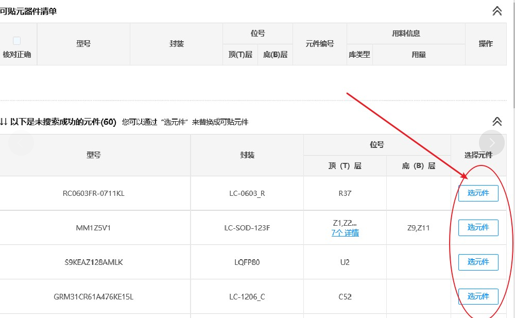The height and width of the screenshot is (318, 515).
Task: Click the Z9,Z11 bottom layer cell
Action: pos(418,228)
